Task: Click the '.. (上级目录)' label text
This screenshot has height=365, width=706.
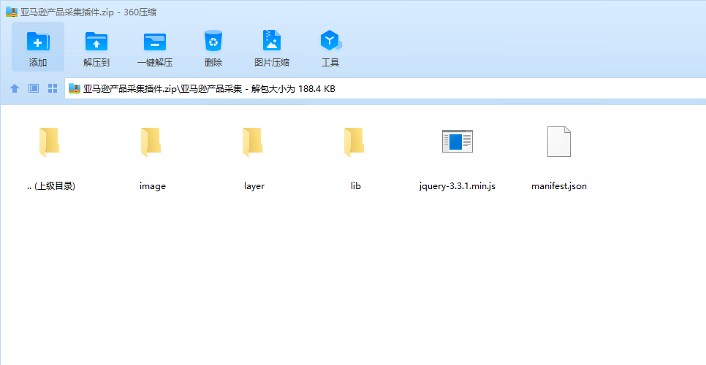Action: point(51,186)
